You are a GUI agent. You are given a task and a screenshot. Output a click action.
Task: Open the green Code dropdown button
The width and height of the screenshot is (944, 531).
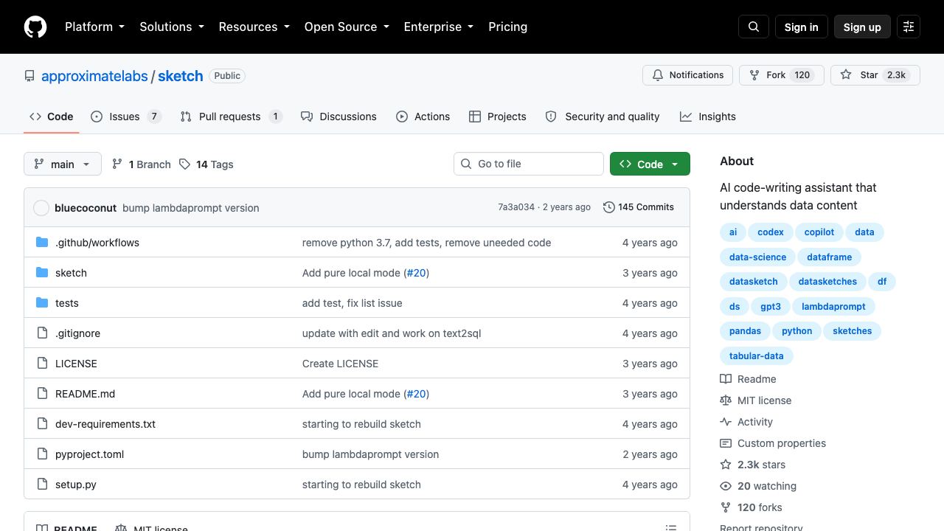pos(650,164)
